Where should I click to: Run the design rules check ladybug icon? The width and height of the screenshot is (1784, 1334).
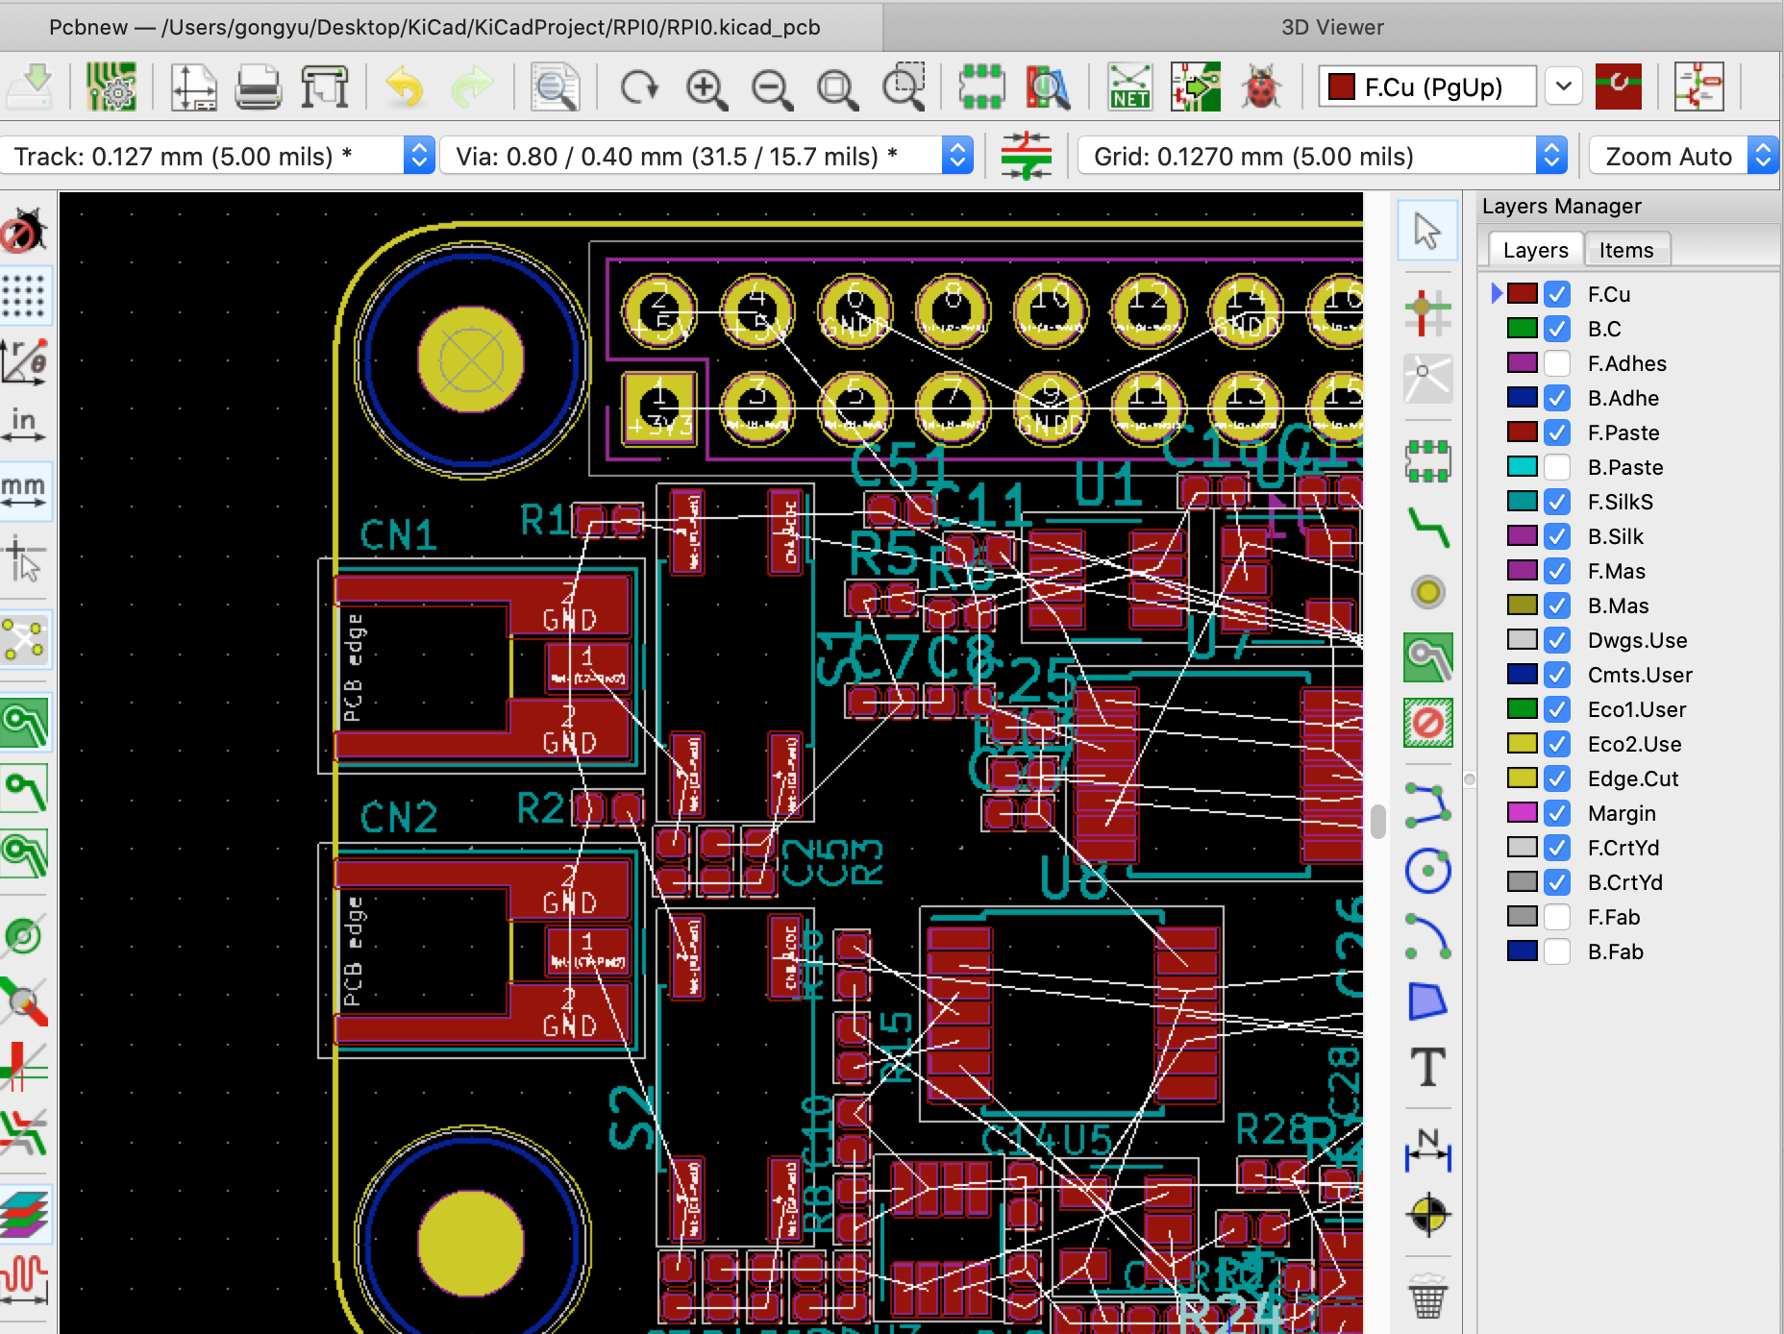(1260, 88)
